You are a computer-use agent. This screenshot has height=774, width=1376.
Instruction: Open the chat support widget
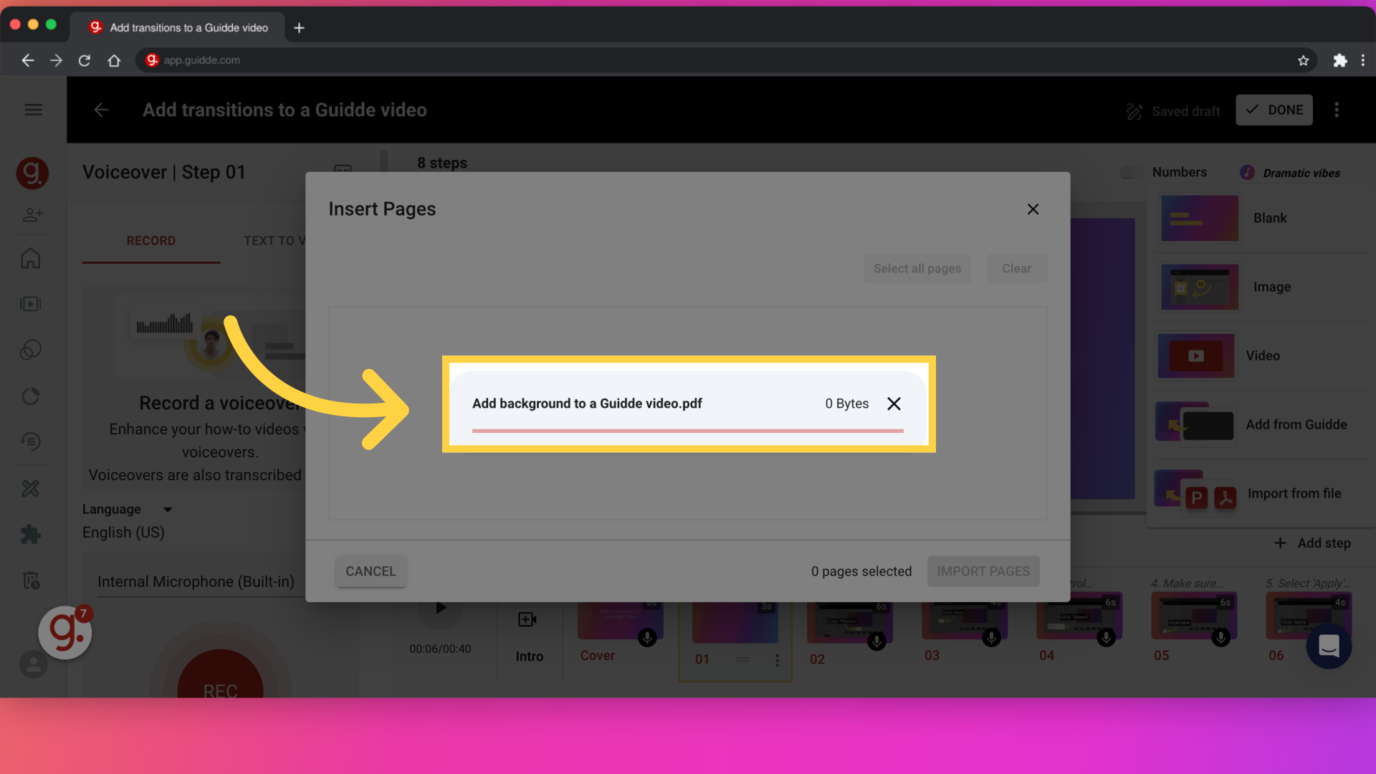(x=1329, y=646)
